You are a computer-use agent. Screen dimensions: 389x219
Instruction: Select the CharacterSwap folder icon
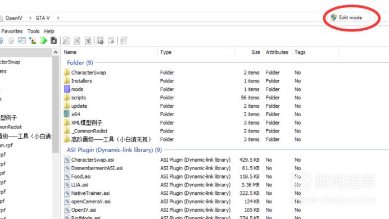(x=67, y=72)
